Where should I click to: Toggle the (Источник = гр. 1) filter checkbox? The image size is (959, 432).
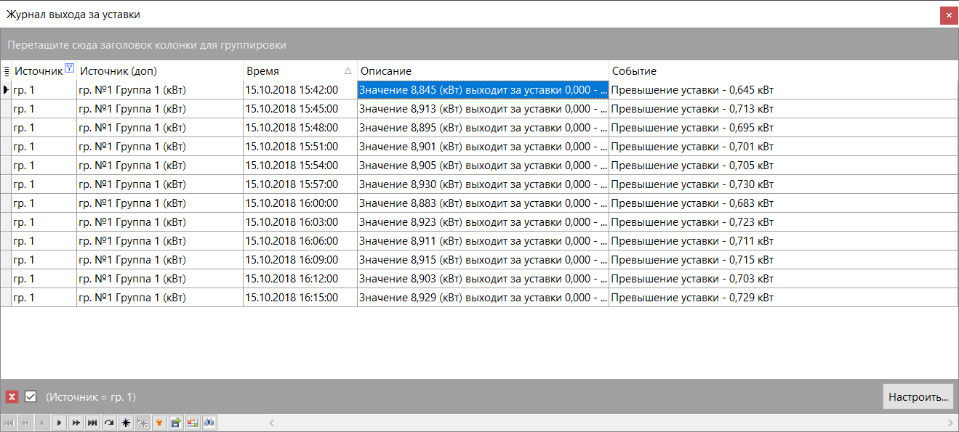coord(28,396)
